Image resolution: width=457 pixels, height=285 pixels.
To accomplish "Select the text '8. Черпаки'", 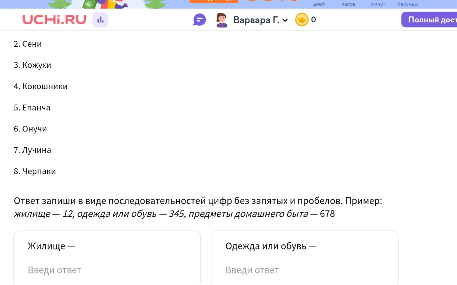I will (34, 171).
